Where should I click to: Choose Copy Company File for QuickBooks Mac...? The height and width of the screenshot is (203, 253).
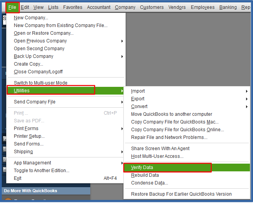(x=187, y=122)
